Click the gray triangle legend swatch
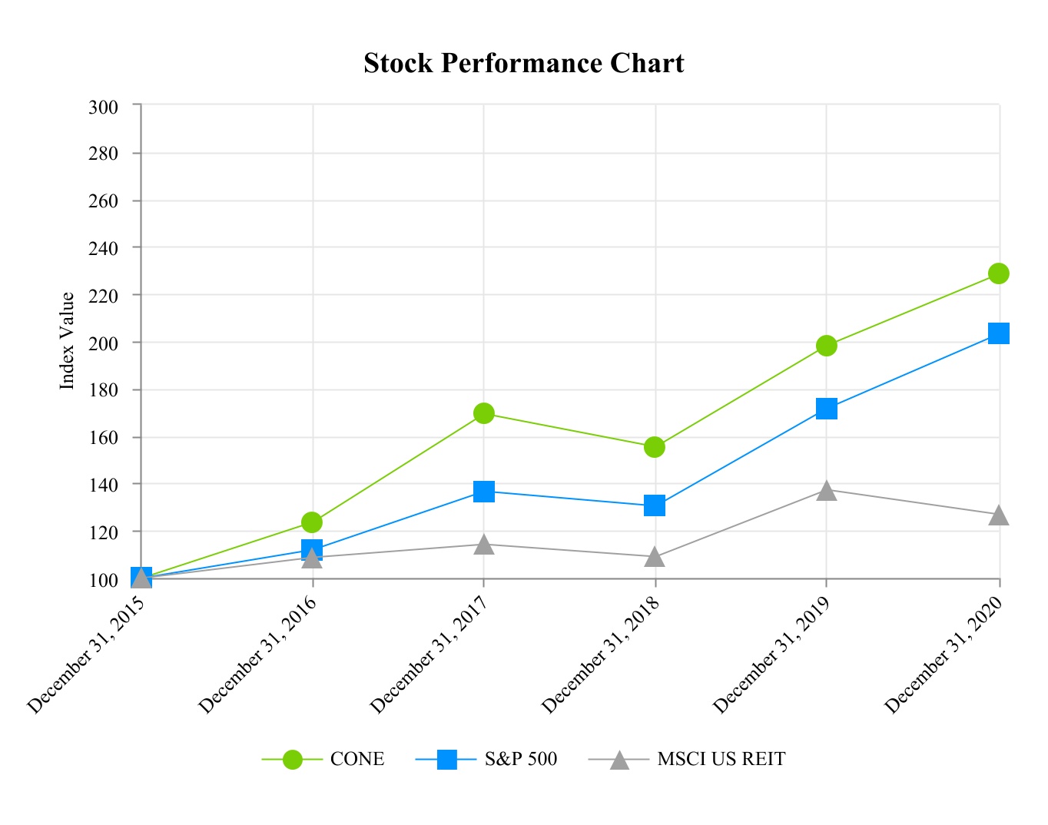The width and height of the screenshot is (1048, 825). tap(619, 760)
